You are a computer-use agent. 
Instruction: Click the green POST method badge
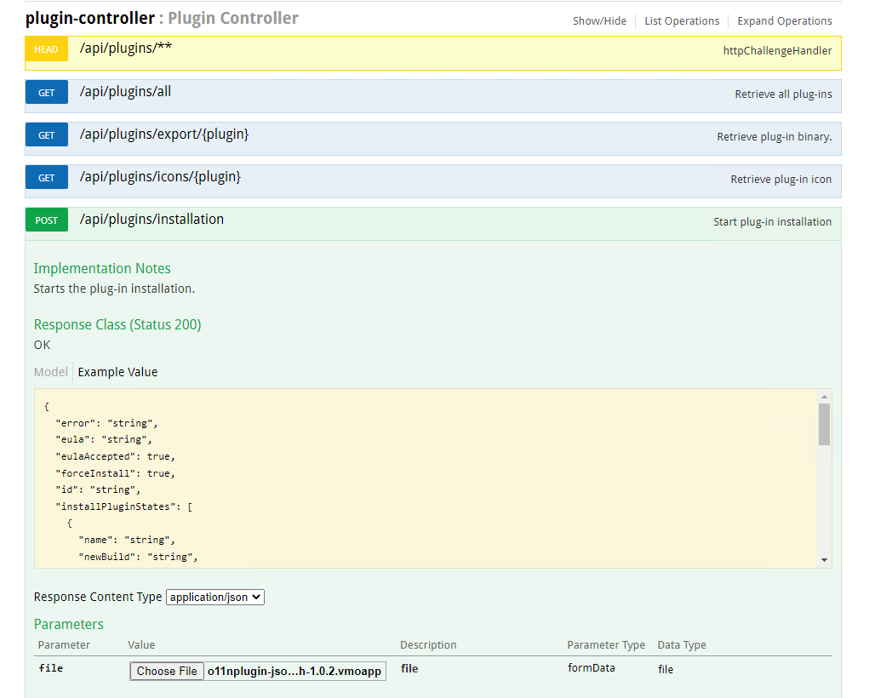click(46, 220)
